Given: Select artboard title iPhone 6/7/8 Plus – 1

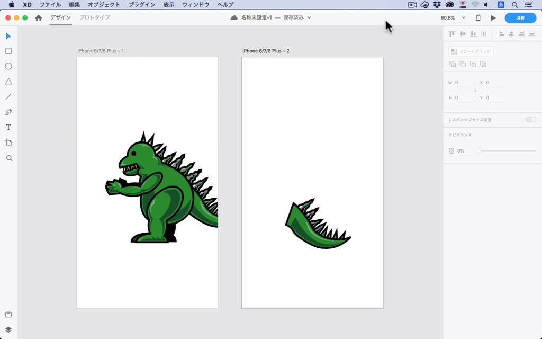Looking at the screenshot, I should coord(101,51).
